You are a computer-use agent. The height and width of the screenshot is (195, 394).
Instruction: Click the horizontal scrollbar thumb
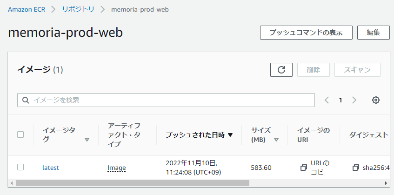click(x=133, y=183)
